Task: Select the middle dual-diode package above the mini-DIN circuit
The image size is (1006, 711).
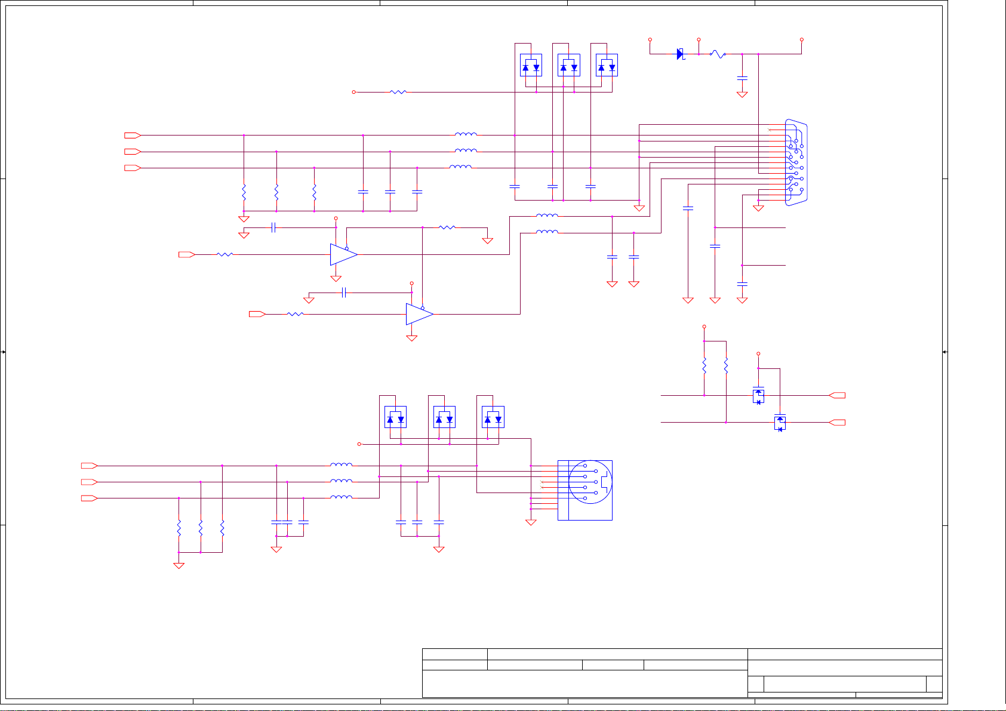Action: pos(444,417)
